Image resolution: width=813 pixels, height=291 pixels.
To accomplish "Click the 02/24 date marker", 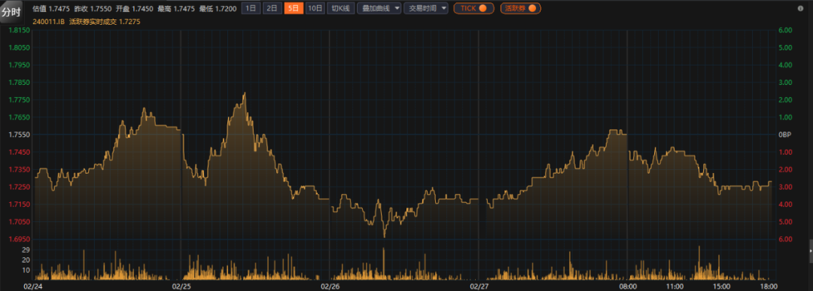I will click(32, 286).
